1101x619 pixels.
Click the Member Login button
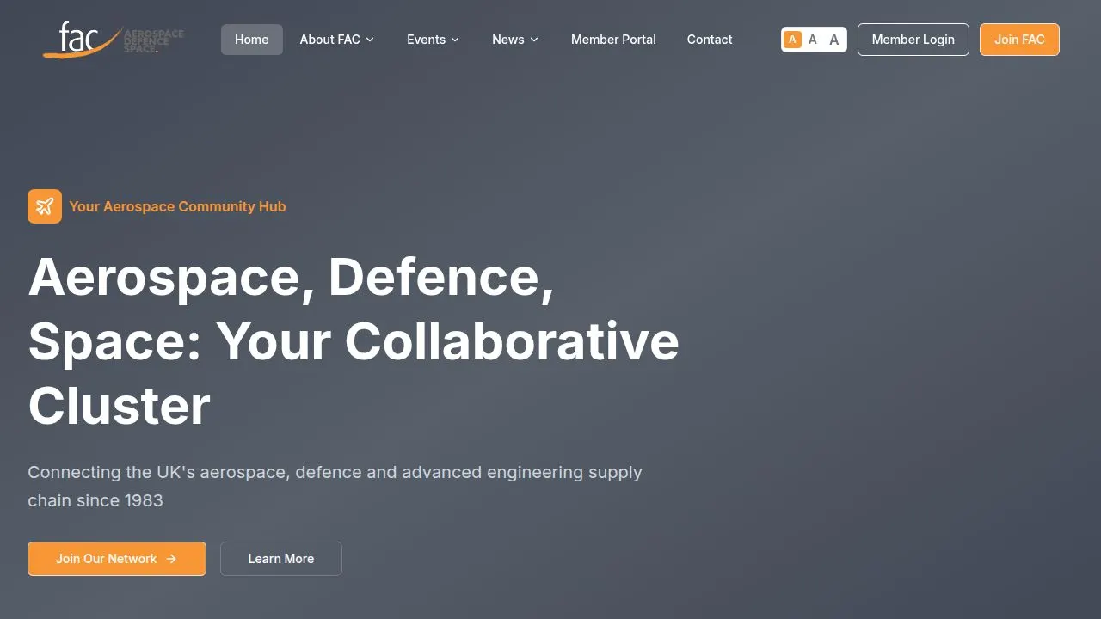(913, 40)
